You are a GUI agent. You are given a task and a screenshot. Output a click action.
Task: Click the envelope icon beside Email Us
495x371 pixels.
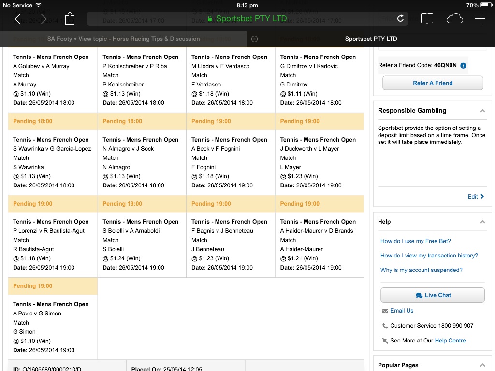tap(385, 311)
